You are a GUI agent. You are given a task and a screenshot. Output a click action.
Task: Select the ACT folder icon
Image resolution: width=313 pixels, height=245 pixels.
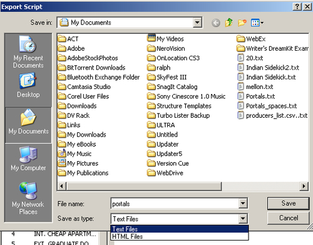click(x=62, y=39)
